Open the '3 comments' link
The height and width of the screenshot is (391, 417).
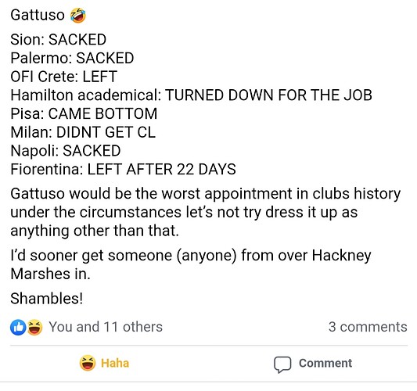(368, 327)
